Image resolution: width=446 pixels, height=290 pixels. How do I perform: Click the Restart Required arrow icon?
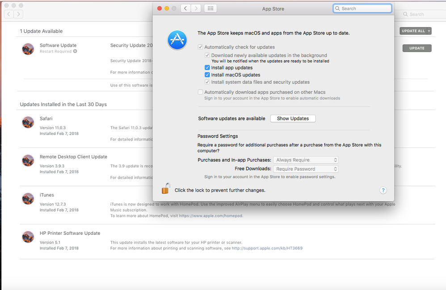point(75,51)
